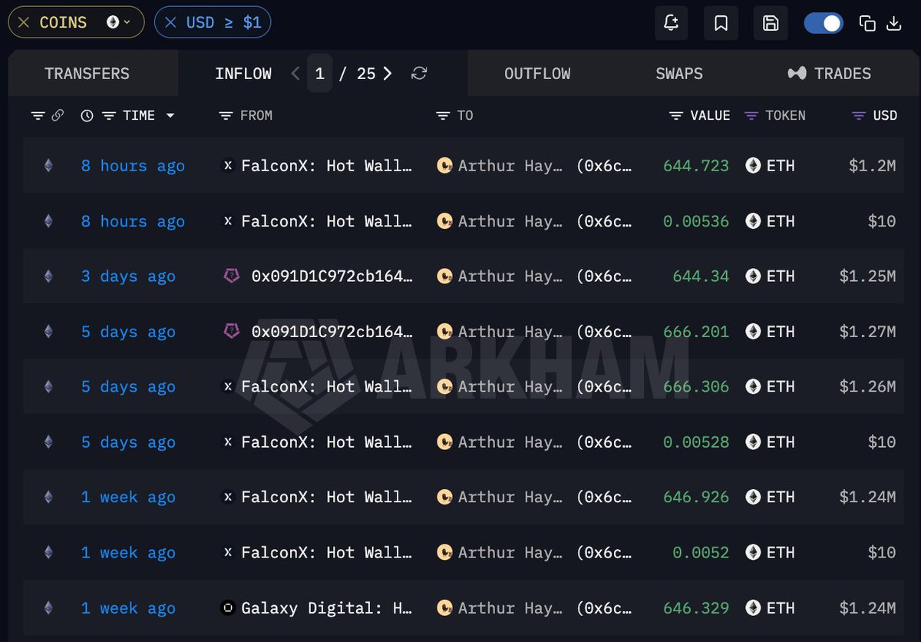Image resolution: width=921 pixels, height=642 pixels.
Task: Click the (0x6c… address in 0.0052 row
Action: (x=605, y=553)
